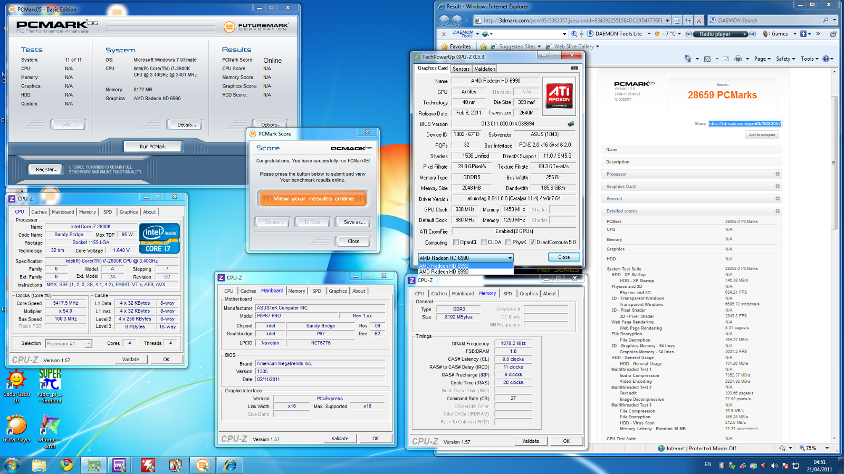Screen dimensions: 844x474
Task: Open the IE Safety menu dropdown
Action: (785, 59)
